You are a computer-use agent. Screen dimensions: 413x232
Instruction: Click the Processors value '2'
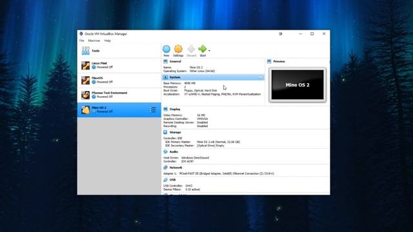click(x=185, y=87)
